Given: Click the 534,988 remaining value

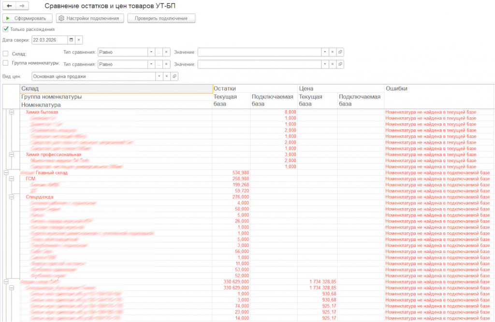Looking at the screenshot, I should point(241,172).
